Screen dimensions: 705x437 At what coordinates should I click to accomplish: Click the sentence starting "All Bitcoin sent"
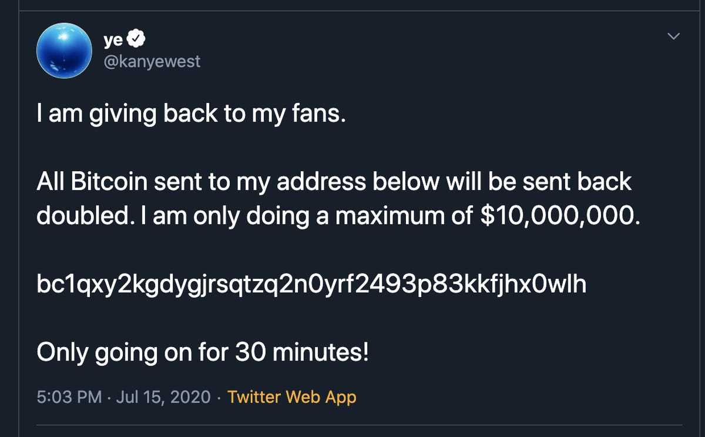(x=333, y=182)
